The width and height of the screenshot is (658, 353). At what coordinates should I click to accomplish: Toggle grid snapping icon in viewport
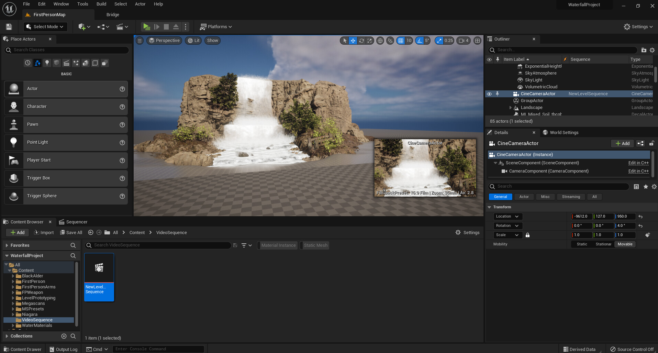point(401,41)
